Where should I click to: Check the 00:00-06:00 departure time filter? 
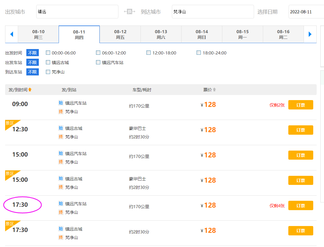point(48,53)
